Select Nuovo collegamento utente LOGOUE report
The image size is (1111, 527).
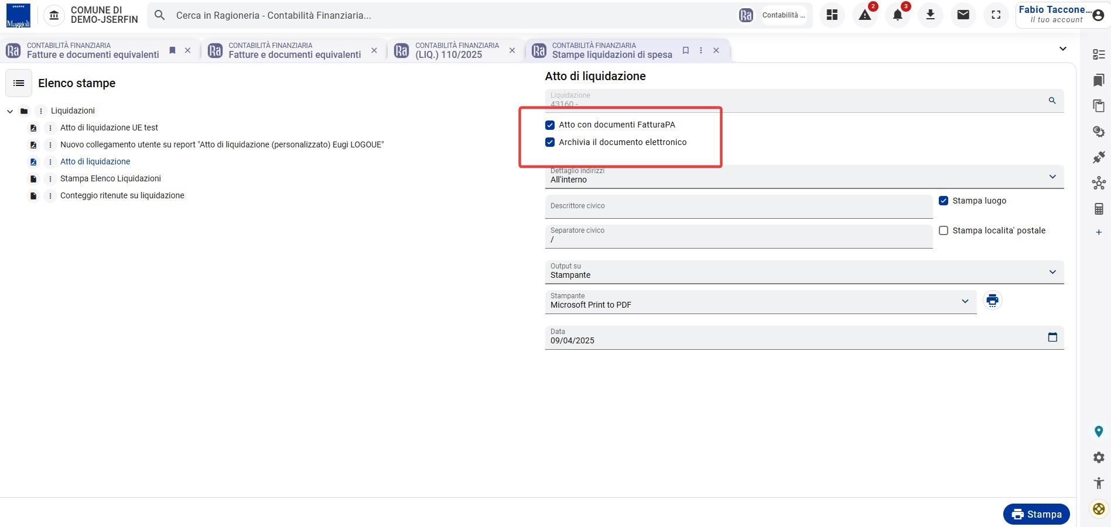coord(222,144)
